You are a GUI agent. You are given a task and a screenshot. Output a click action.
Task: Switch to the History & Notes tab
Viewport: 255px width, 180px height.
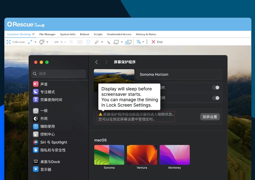(146, 34)
